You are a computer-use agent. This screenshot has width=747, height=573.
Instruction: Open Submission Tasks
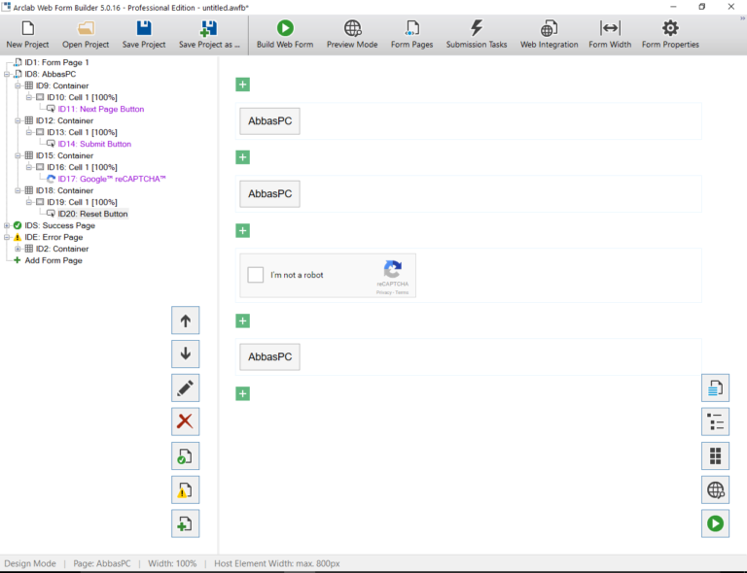(477, 35)
